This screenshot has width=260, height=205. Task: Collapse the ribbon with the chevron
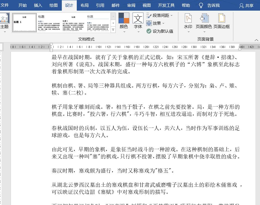[256, 40]
